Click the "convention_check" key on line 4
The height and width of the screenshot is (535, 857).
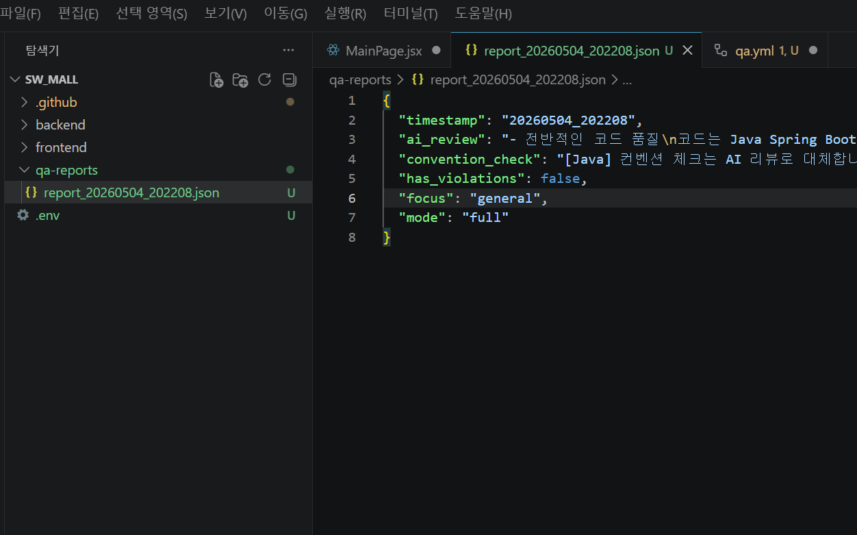470,159
